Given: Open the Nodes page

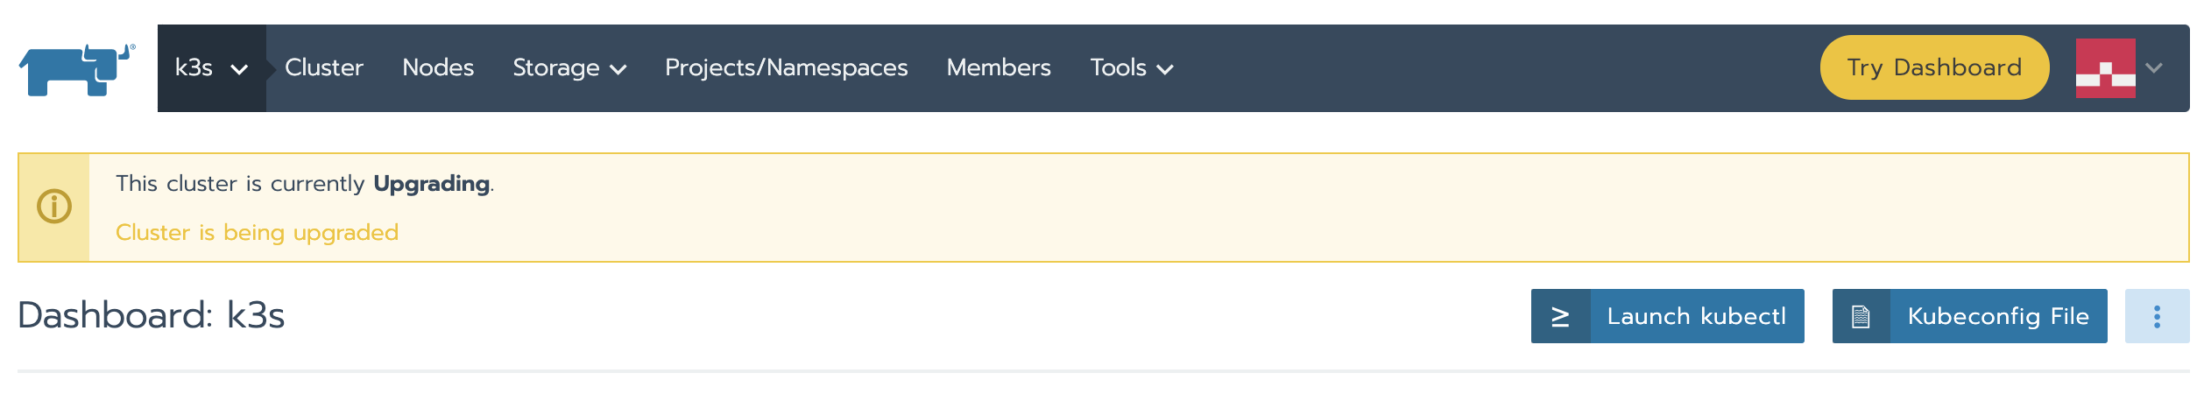Looking at the screenshot, I should pos(438,68).
